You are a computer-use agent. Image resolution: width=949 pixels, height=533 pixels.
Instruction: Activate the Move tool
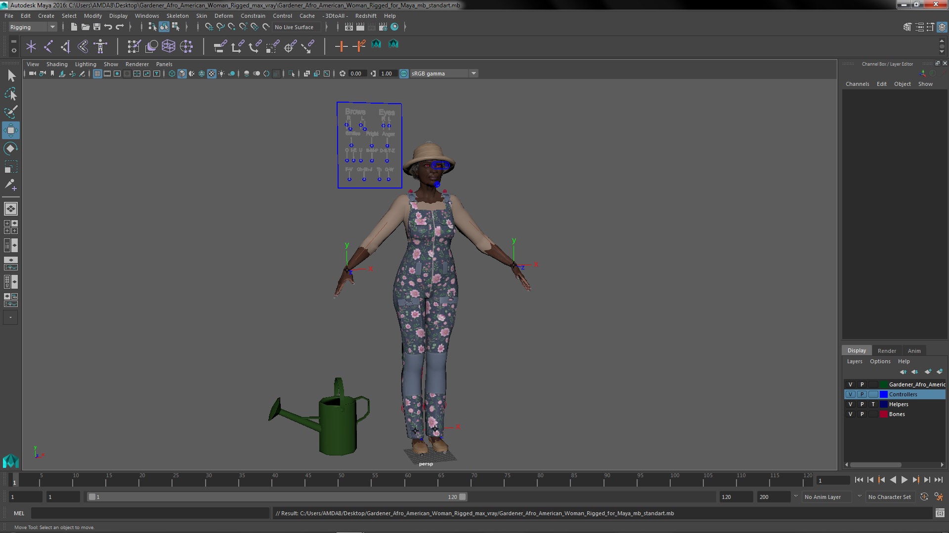click(x=11, y=130)
